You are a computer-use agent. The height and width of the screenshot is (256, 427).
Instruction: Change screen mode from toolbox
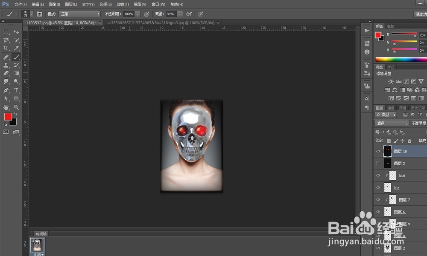[16, 132]
